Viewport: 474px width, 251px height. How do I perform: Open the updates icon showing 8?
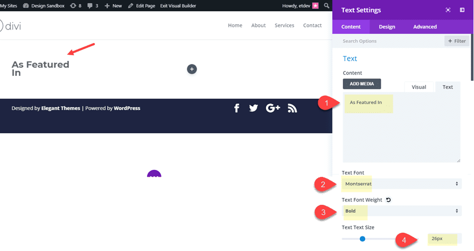(73, 6)
